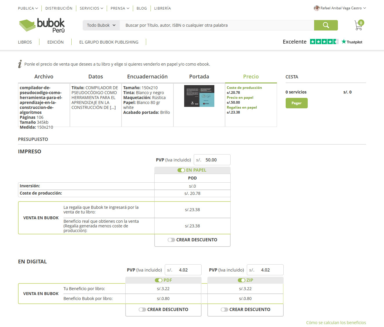Image resolution: width=384 pixels, height=327 pixels.
Task: Click the user avatar picture
Action: [316, 8]
